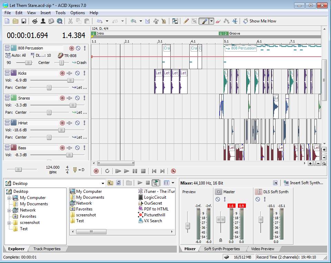Mute the Kicks track
The image size is (331, 263).
coord(78,73)
